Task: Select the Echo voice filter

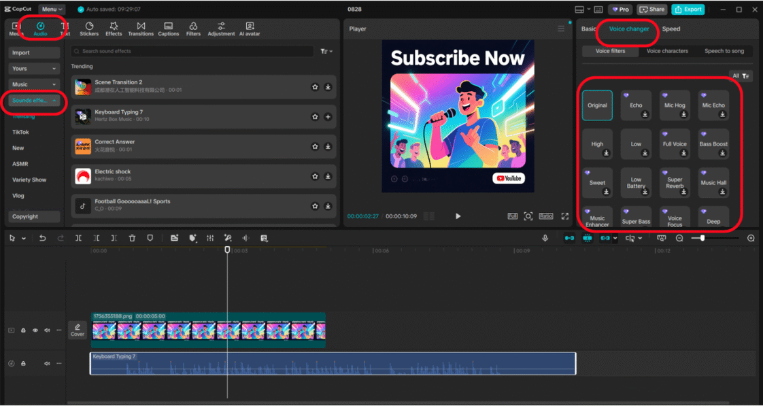Action: pos(636,105)
